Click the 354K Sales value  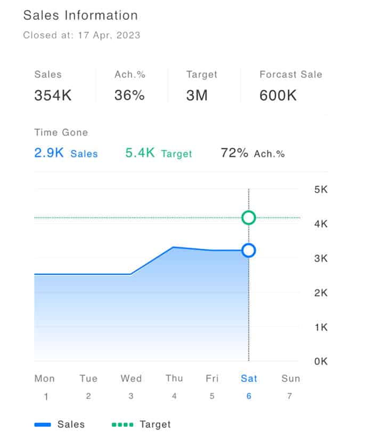53,96
